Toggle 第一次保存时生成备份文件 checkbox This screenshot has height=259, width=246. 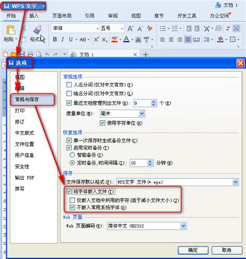pyautogui.click(x=69, y=140)
